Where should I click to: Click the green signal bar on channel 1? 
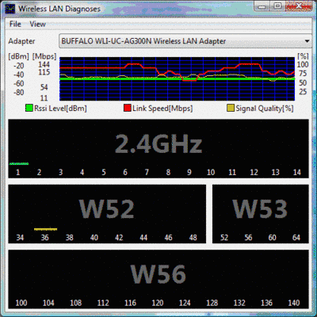click(x=19, y=164)
